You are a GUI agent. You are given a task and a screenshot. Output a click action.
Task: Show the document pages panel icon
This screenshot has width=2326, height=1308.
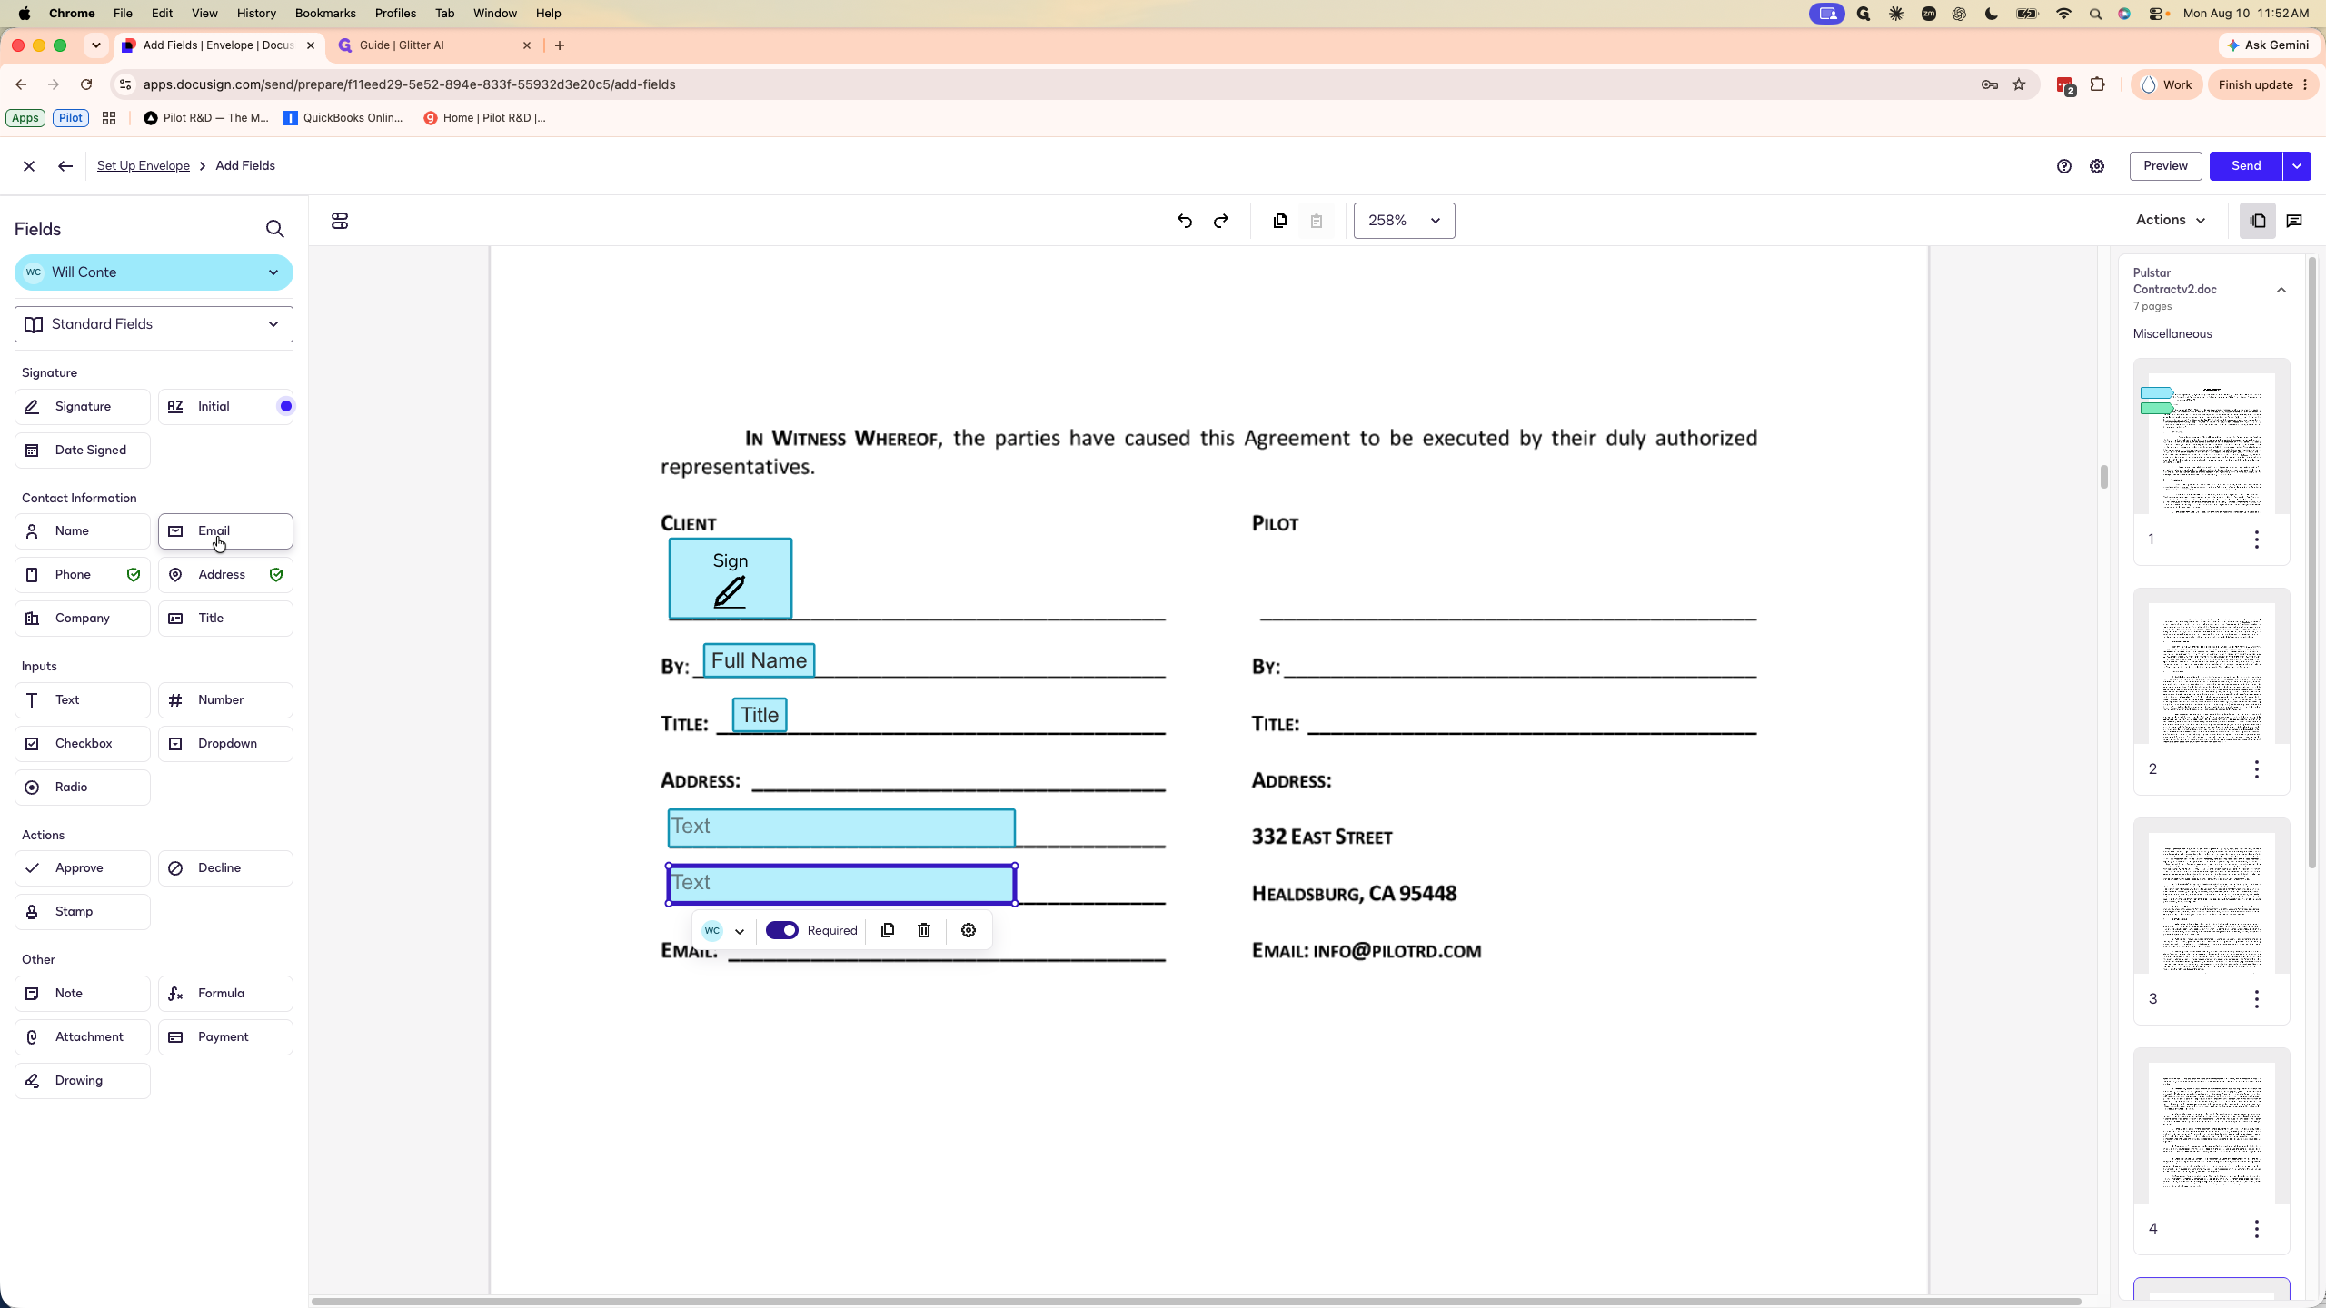2258,221
